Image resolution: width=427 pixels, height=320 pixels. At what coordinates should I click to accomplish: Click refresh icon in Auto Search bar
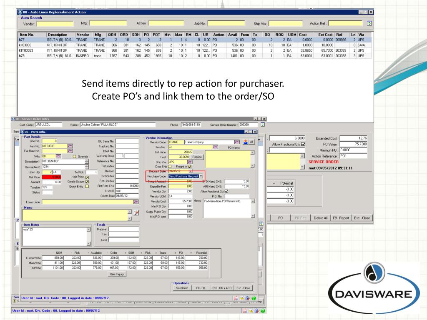point(369,23)
